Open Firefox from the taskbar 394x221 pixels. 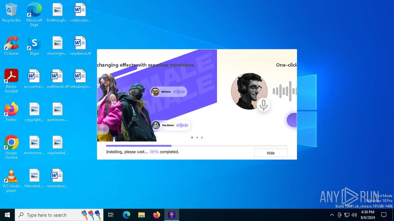[x=157, y=215]
